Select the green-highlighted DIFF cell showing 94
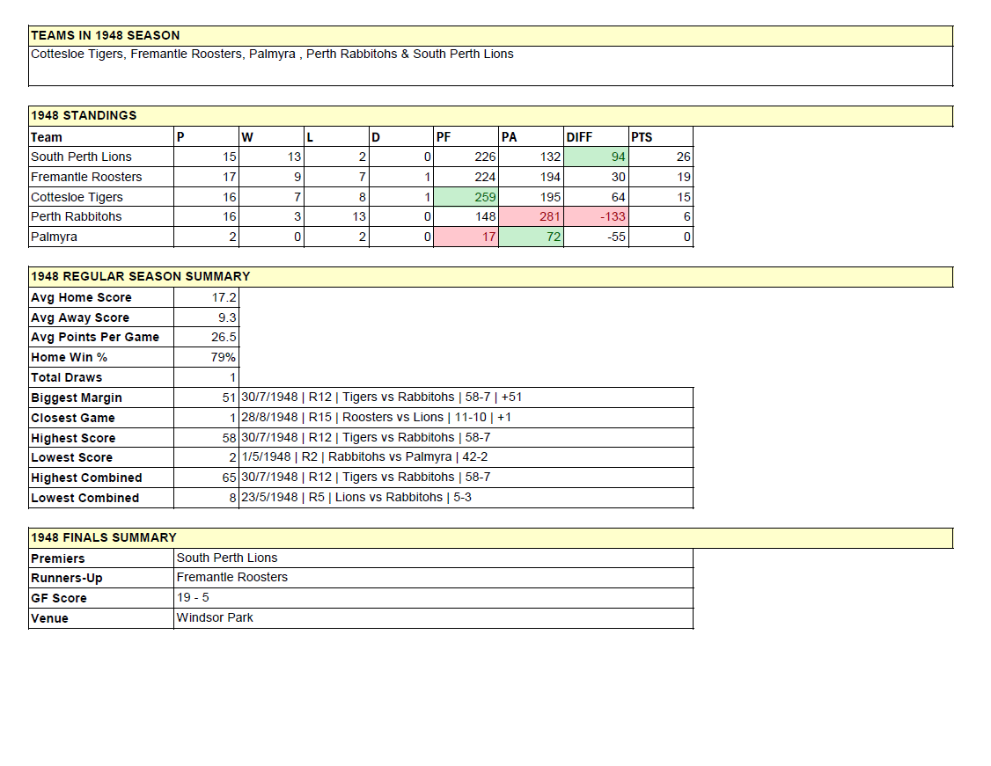Screen dimensions: 991x766 (x=596, y=157)
